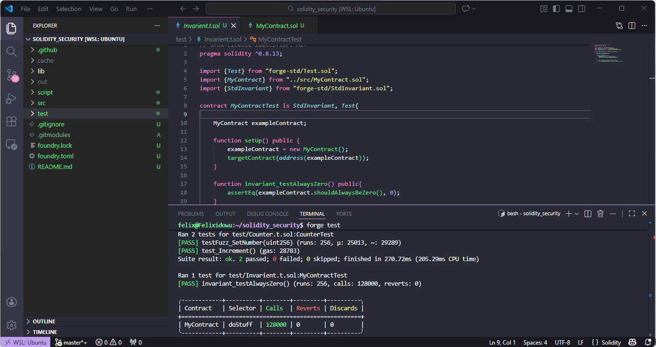656x347 pixels.
Task: Open the Go menu
Action: pos(114,9)
